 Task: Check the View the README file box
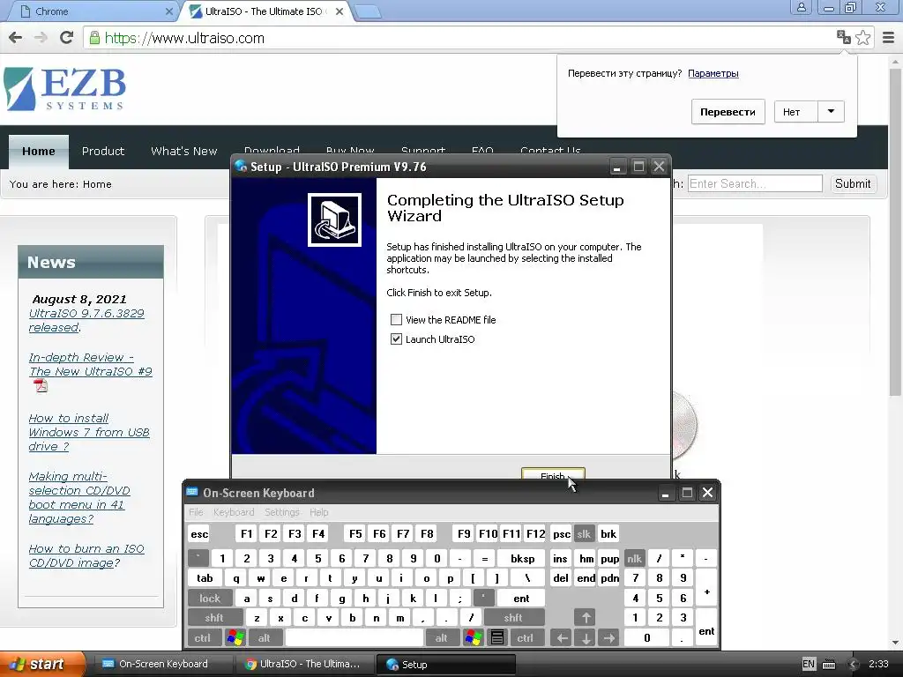point(396,319)
